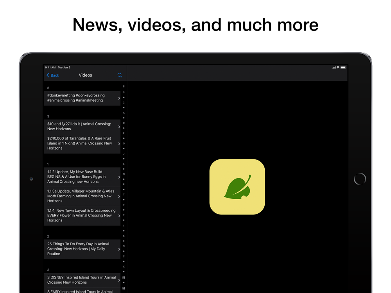Tap the 9:41 AM status clock
The image size is (391, 293).
click(x=50, y=68)
